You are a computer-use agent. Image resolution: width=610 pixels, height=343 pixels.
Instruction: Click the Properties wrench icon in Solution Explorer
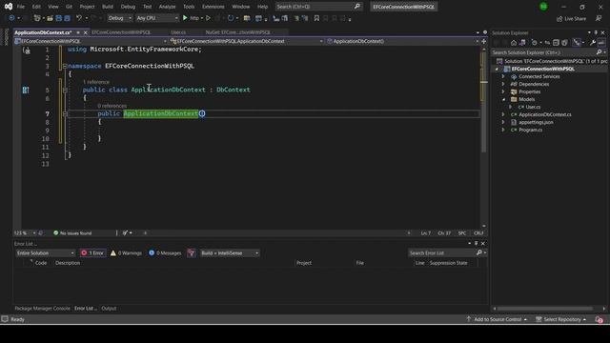pyautogui.click(x=593, y=43)
